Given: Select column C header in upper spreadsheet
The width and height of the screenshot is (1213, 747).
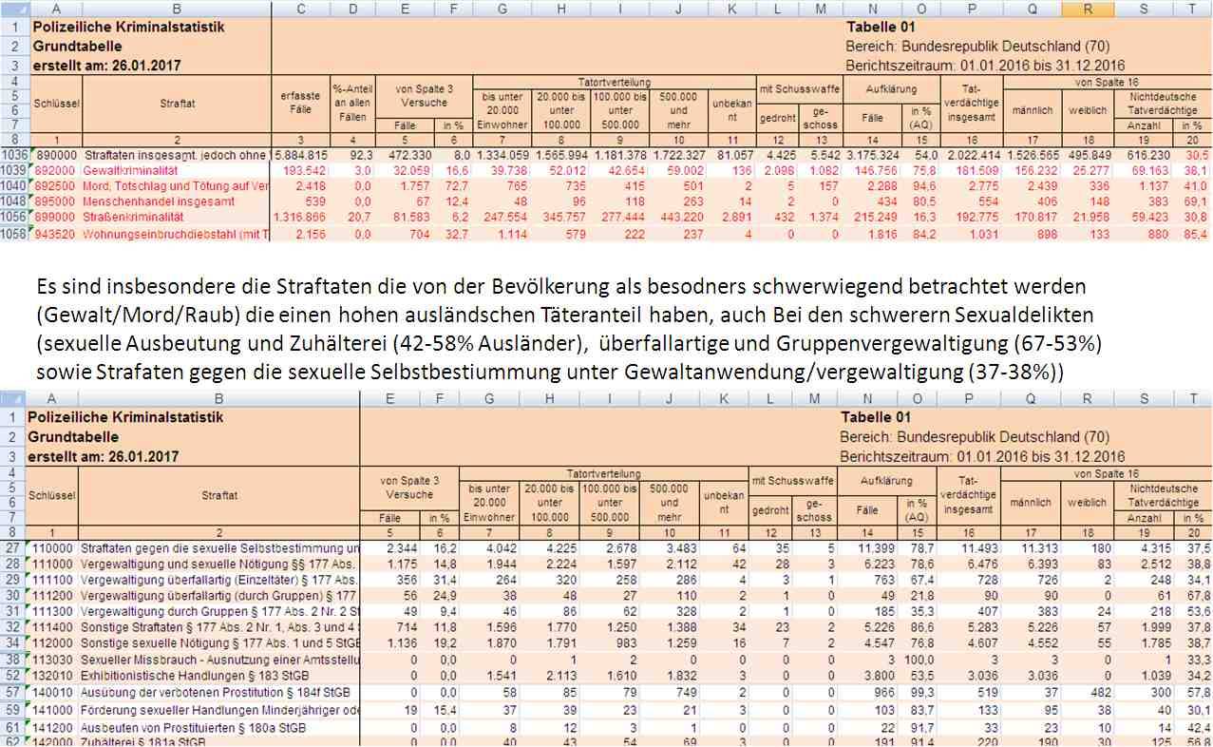Looking at the screenshot, I should click(300, 9).
